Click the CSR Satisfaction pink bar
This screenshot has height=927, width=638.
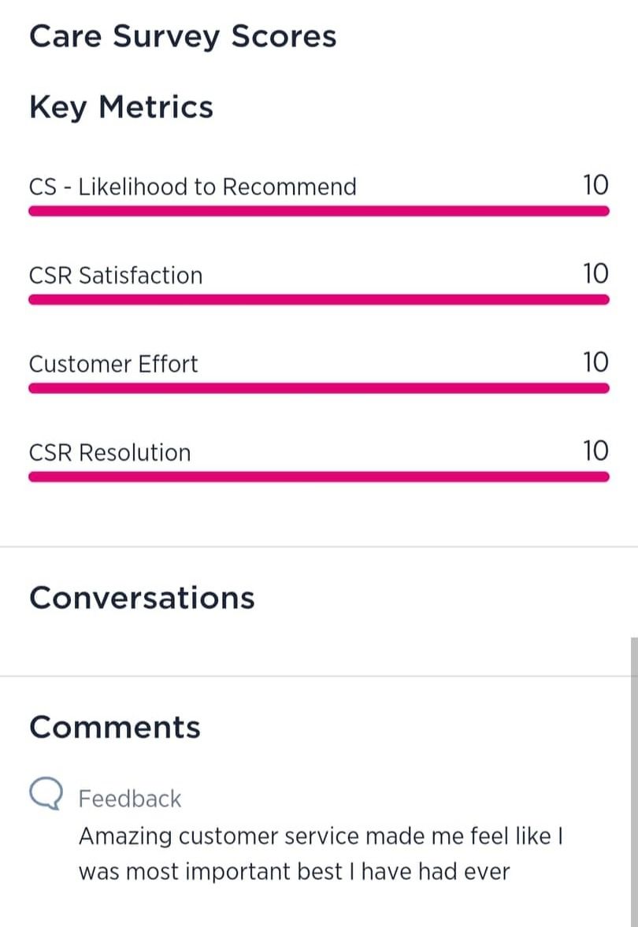click(x=319, y=300)
